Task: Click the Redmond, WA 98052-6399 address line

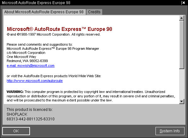Action: point(27,61)
